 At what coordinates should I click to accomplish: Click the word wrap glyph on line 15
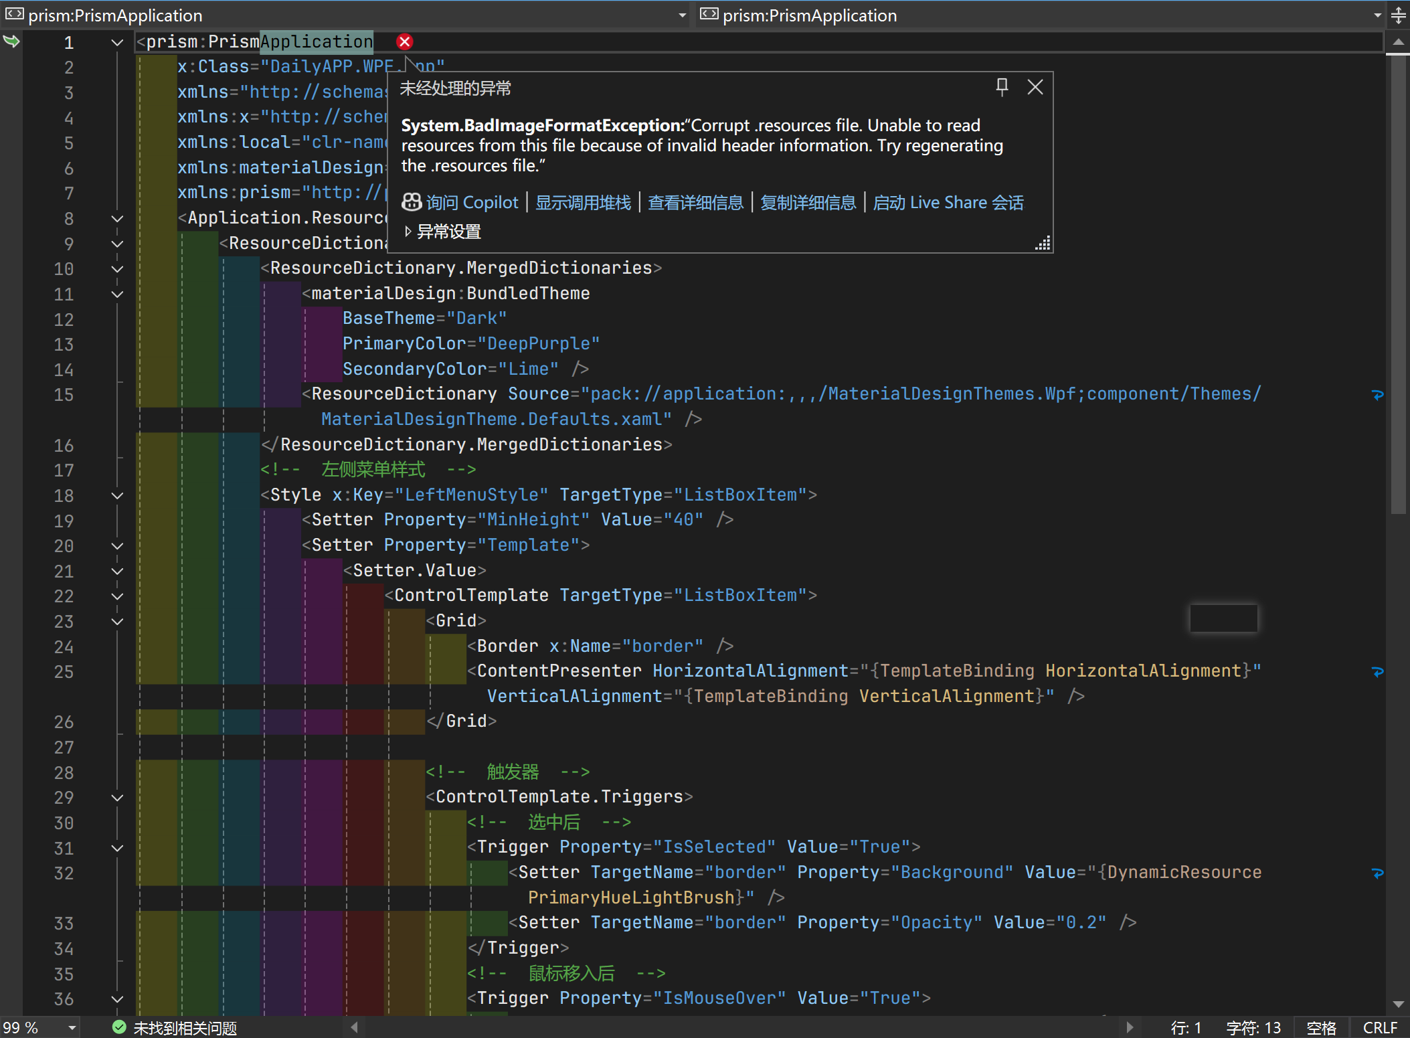(1377, 395)
